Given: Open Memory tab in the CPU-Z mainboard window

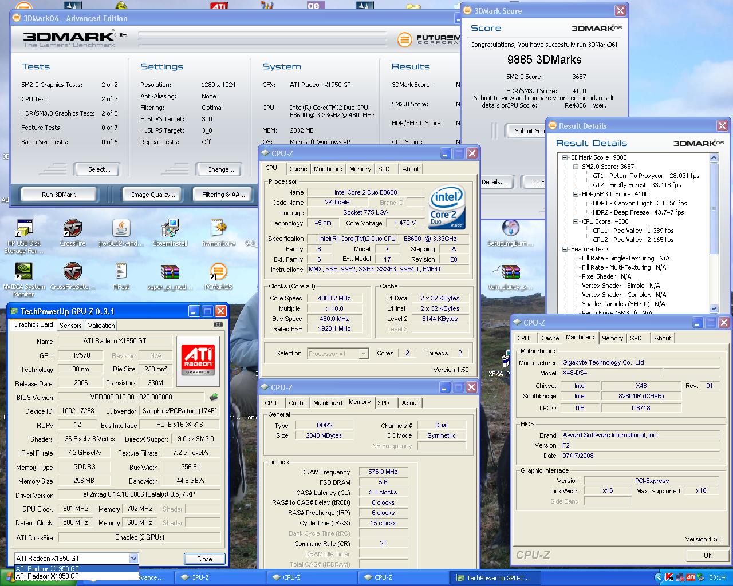Looking at the screenshot, I should click(612, 338).
